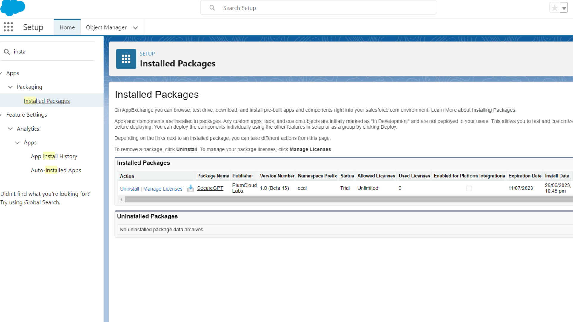Click the 26/06/2023 install date cell
This screenshot has height=322, width=573.
click(558, 188)
